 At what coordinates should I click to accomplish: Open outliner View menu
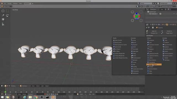162,9
